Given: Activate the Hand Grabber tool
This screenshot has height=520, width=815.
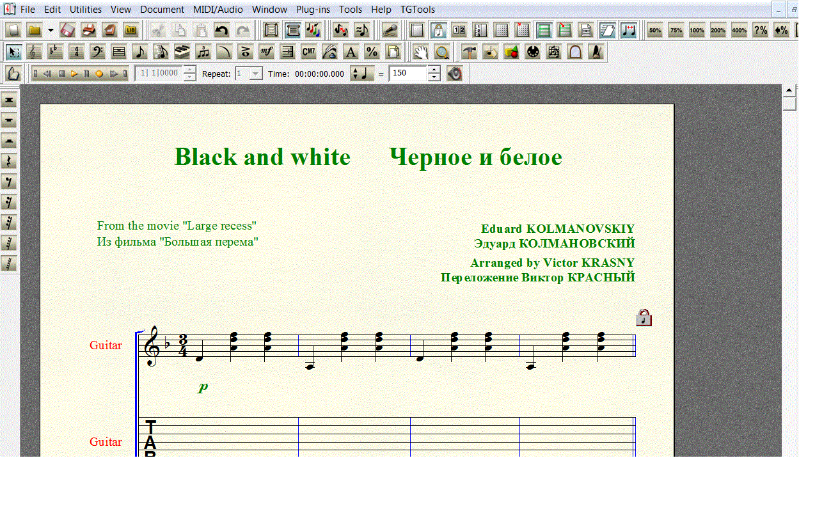Looking at the screenshot, I should click(420, 52).
